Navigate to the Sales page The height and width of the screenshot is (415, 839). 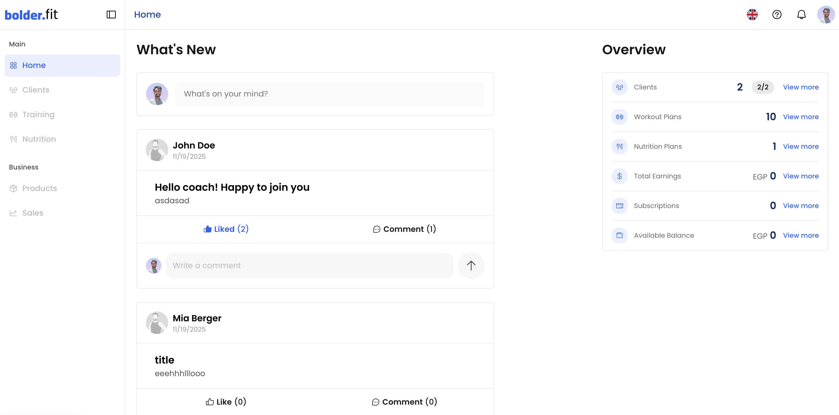coord(33,213)
